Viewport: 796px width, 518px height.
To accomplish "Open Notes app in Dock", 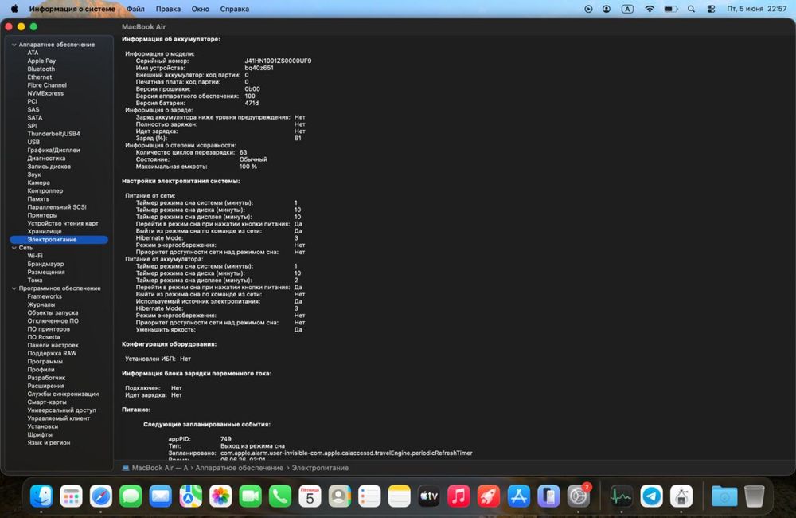I will [399, 496].
